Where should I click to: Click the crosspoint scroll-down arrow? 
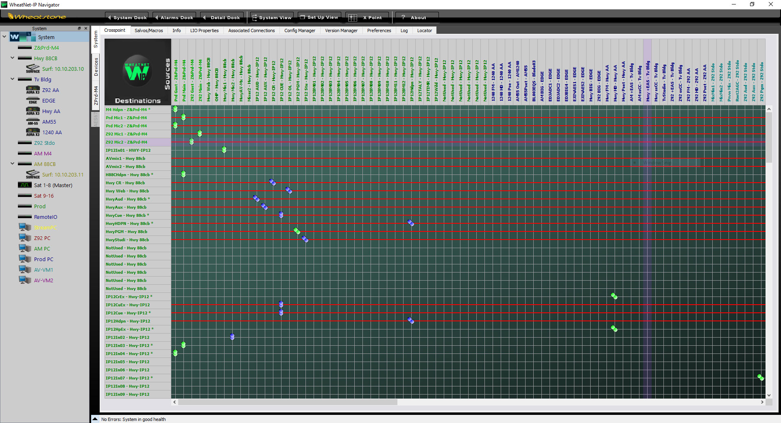pyautogui.click(x=769, y=395)
